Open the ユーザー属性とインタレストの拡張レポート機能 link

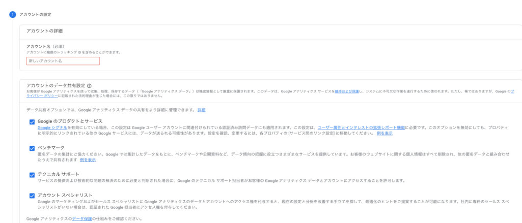coord(361,128)
